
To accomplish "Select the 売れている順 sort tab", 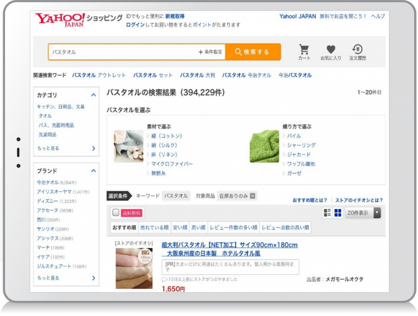I will click(x=154, y=227).
